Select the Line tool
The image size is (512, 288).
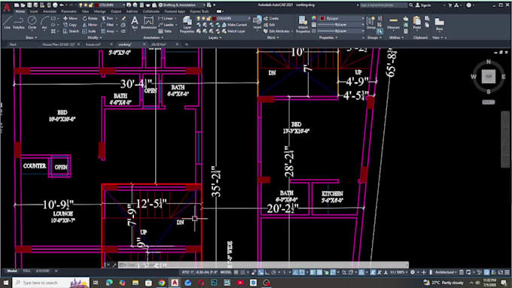point(8,23)
